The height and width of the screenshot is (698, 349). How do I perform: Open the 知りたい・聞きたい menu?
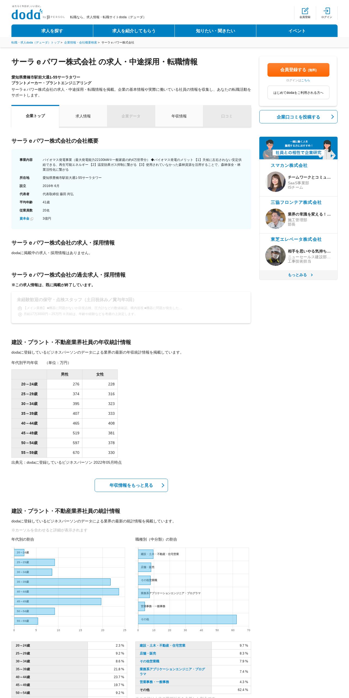coord(215,31)
